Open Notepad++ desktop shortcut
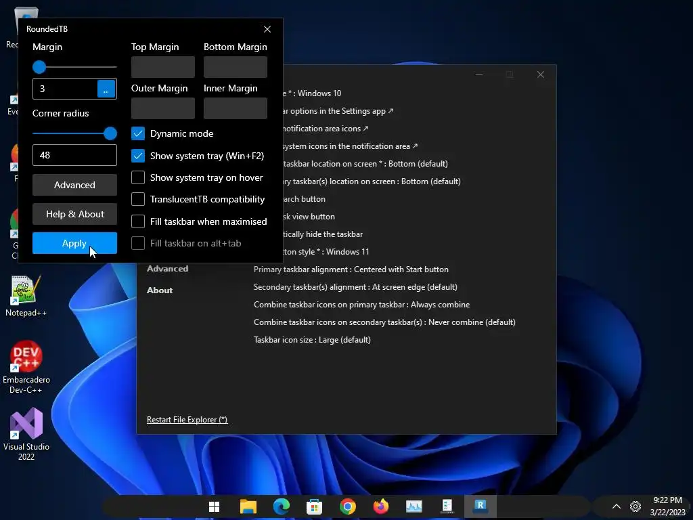 26,296
